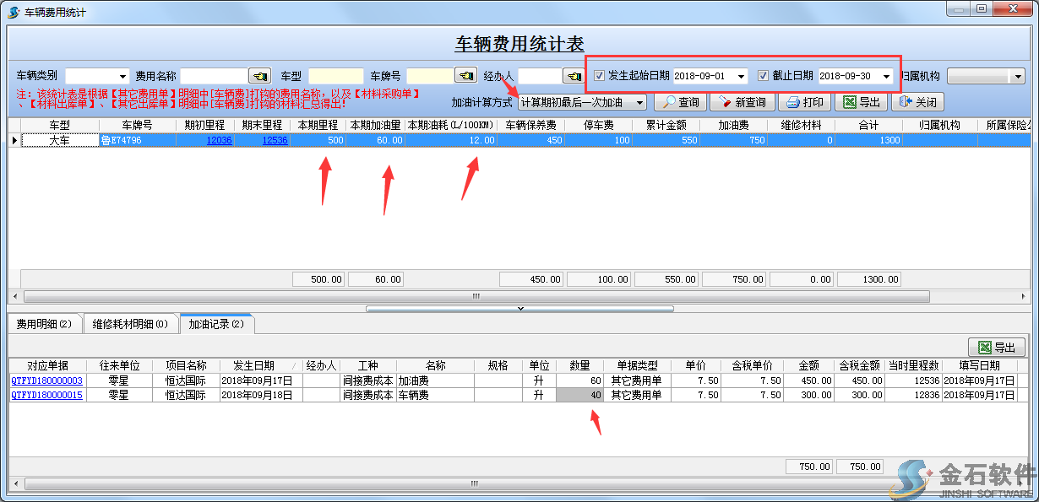1039x502 pixels.
Task: Click the 车型 input field
Action: (x=335, y=76)
